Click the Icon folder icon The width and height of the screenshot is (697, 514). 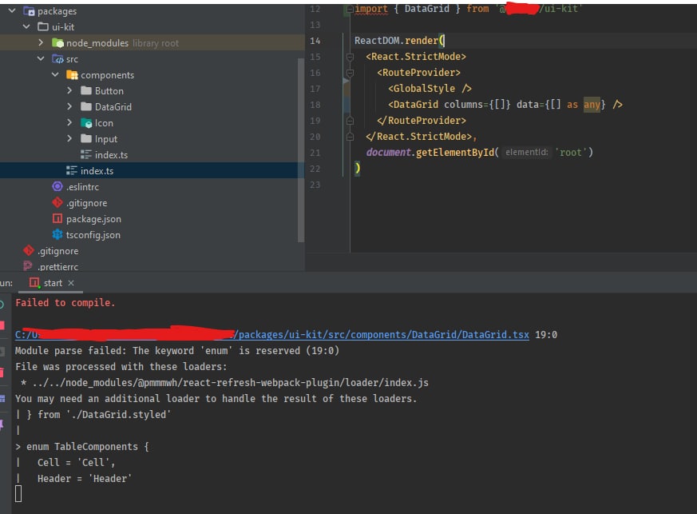(86, 123)
